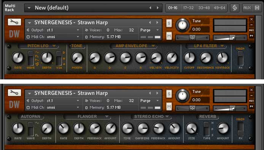264x150 pixels.
Task: Open wrench edit mode on bottom instrument
Action: (x=14, y=93)
